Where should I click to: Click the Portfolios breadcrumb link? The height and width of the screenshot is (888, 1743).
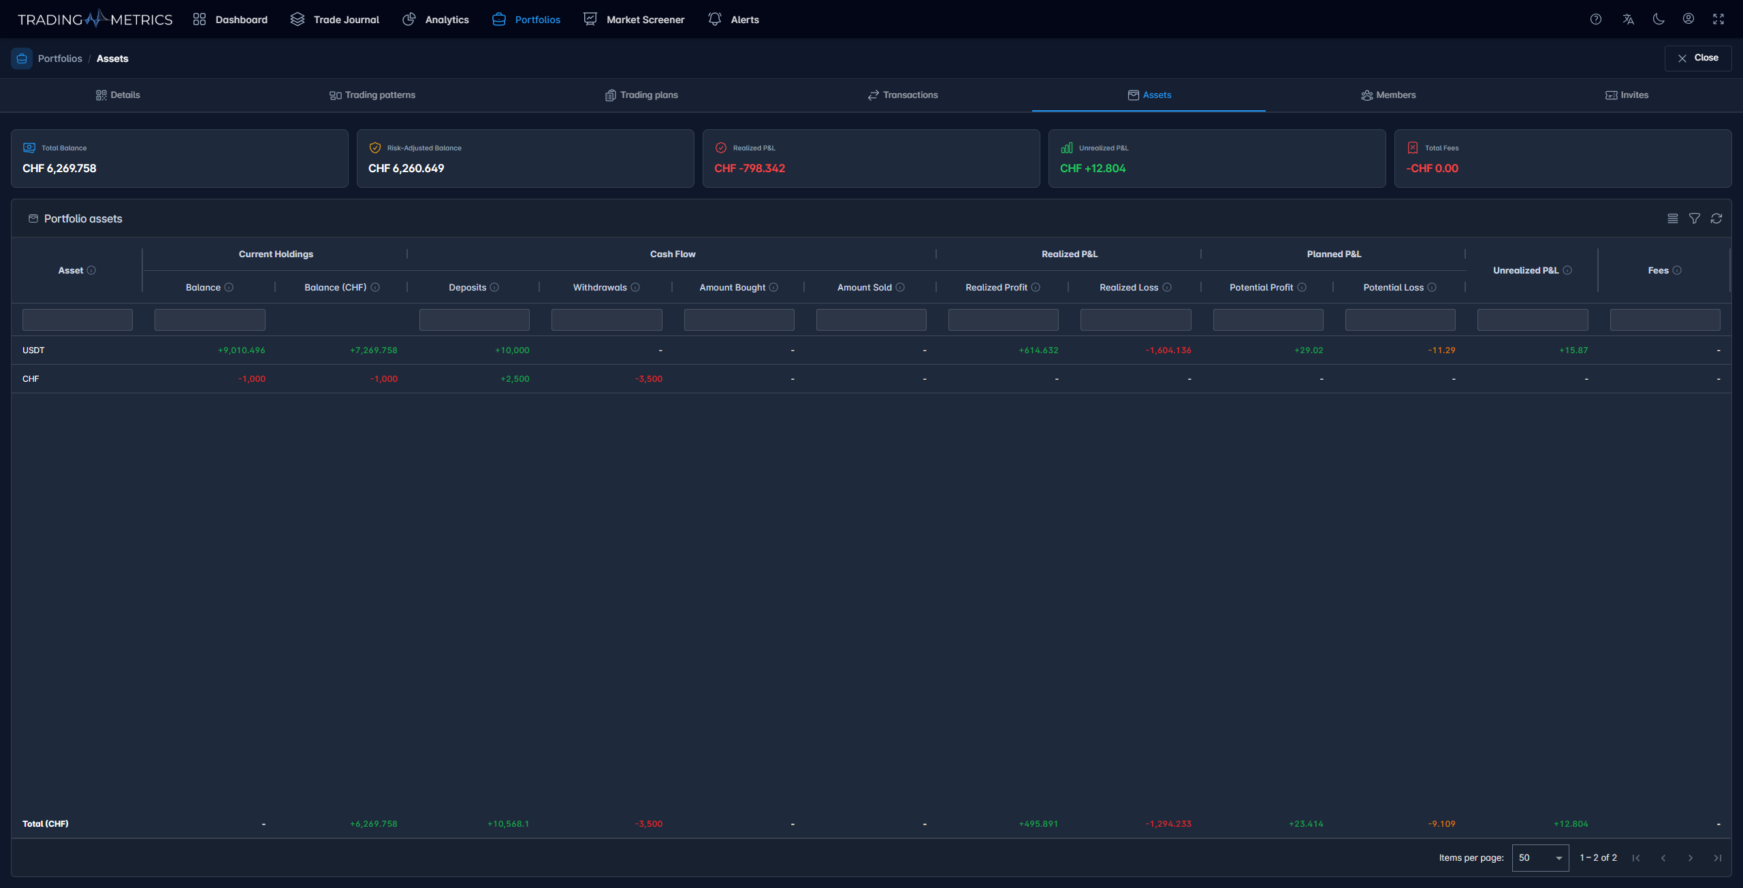60,59
